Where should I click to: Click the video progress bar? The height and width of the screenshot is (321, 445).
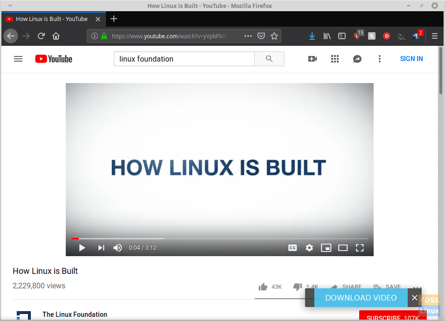click(x=187, y=238)
